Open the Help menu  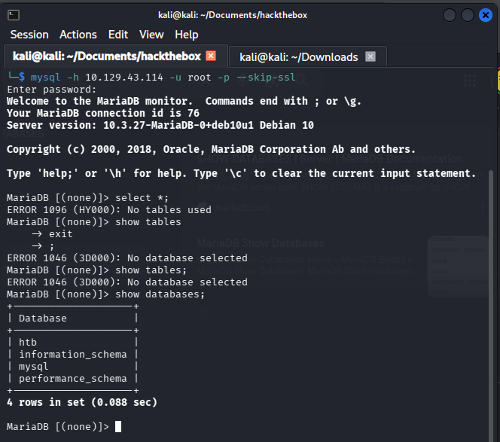click(x=187, y=35)
